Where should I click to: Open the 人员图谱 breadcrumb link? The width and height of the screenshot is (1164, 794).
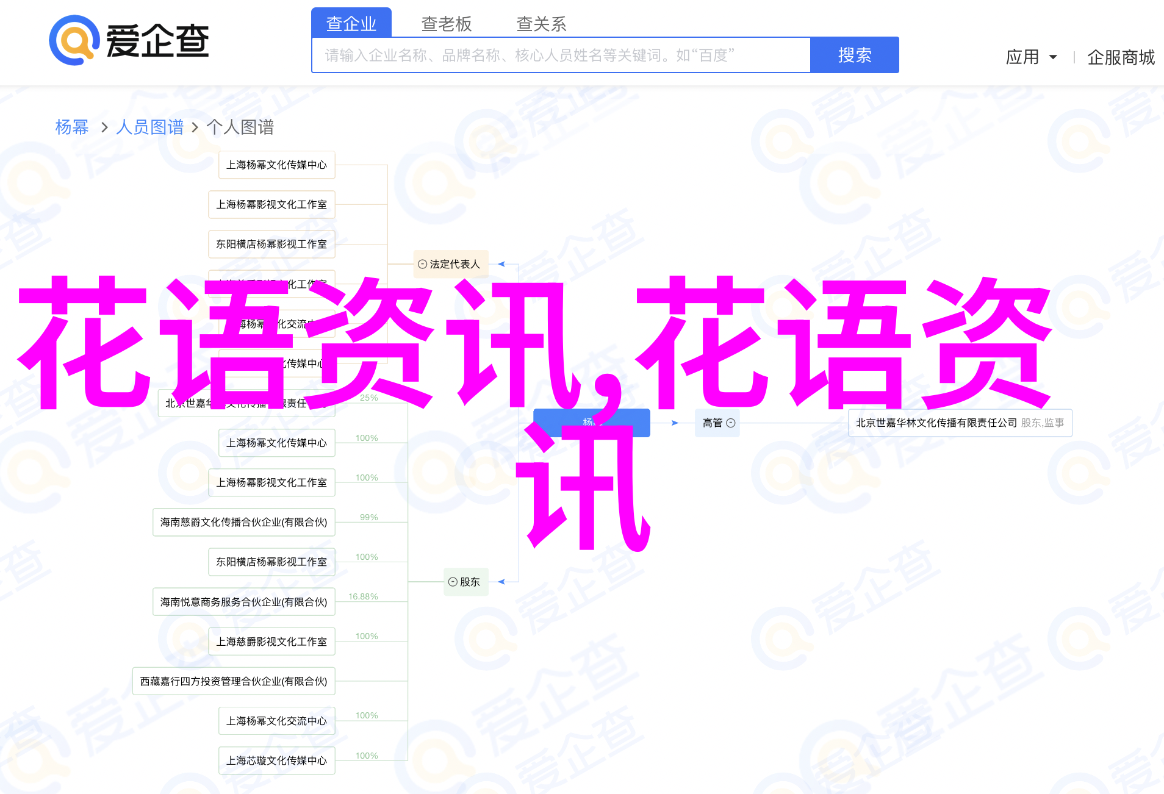point(149,127)
